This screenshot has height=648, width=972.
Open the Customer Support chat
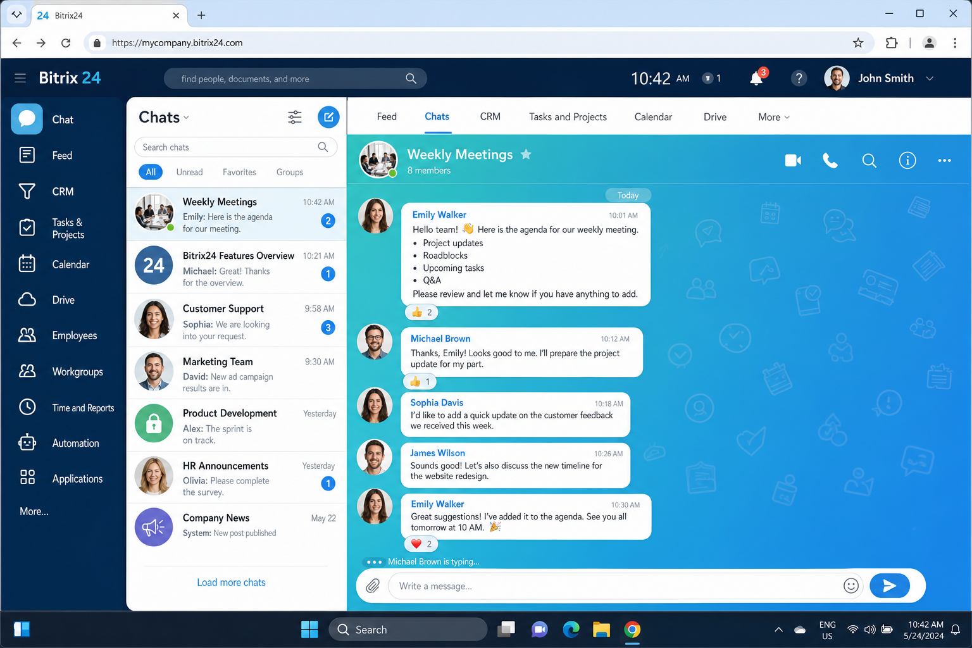[x=237, y=320]
